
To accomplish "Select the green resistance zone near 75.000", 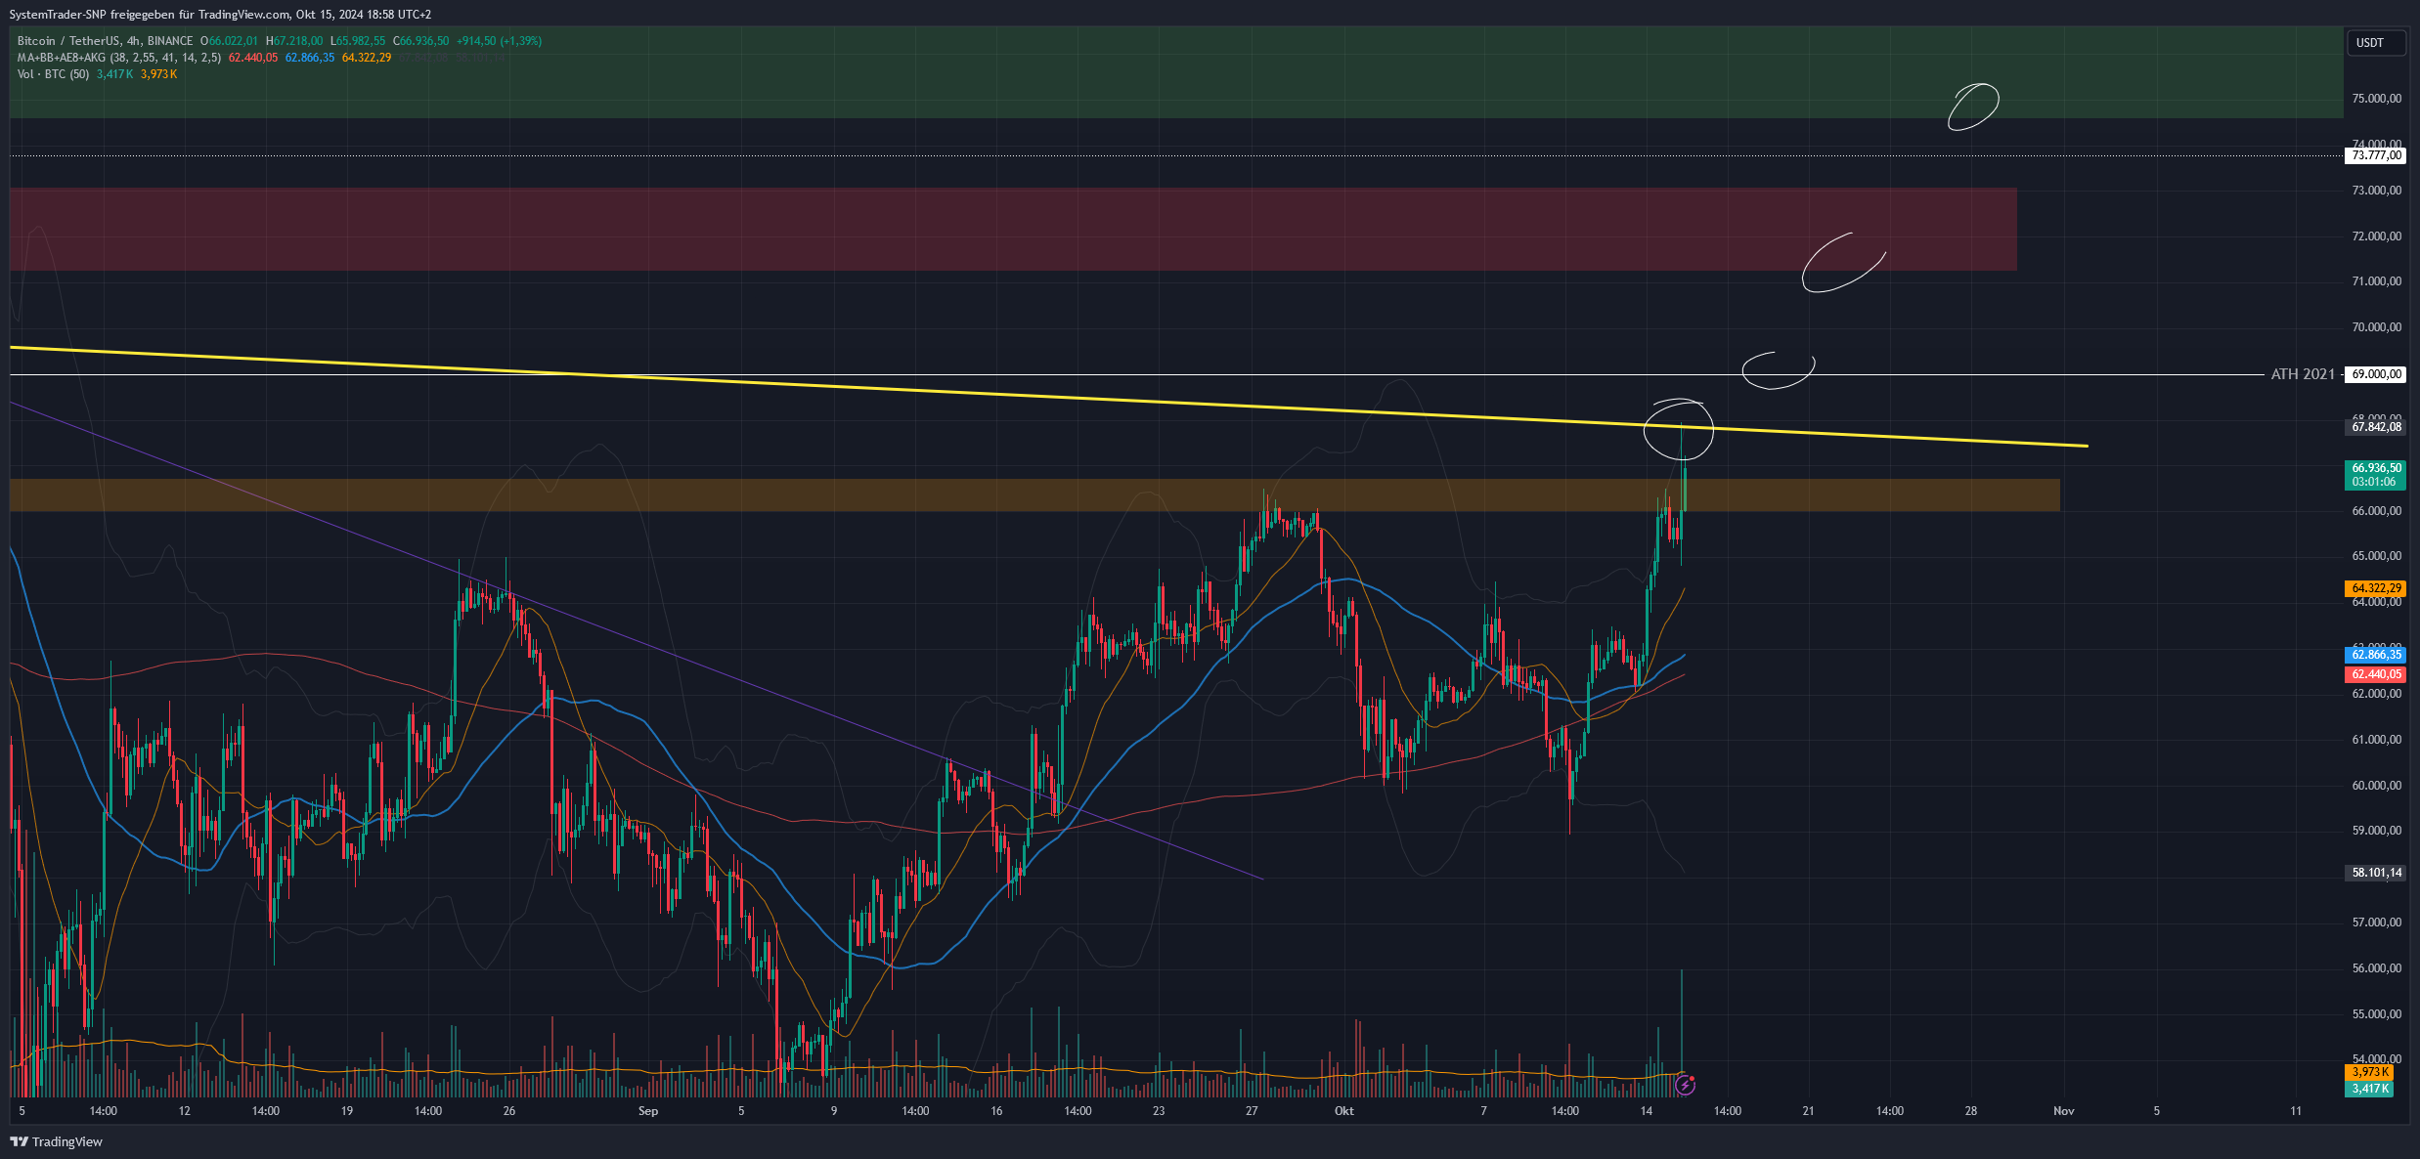I will tap(1176, 73).
